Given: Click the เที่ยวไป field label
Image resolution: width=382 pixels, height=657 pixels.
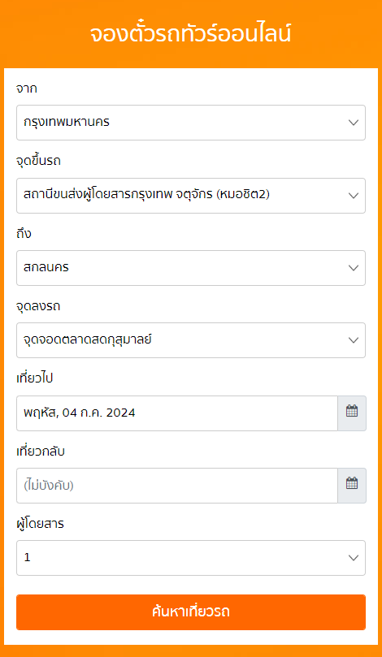Looking at the screenshot, I should pos(34,378).
